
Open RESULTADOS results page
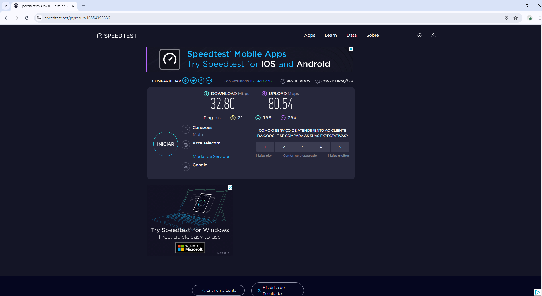click(295, 81)
